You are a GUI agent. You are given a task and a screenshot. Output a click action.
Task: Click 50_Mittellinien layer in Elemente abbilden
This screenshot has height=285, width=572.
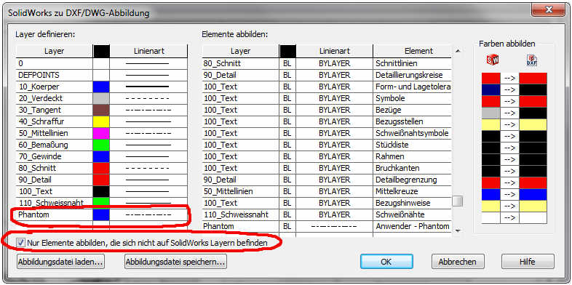tap(240, 191)
